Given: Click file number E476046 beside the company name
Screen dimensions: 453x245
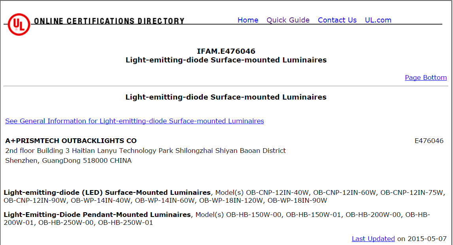Looking at the screenshot, I should pos(429,141).
